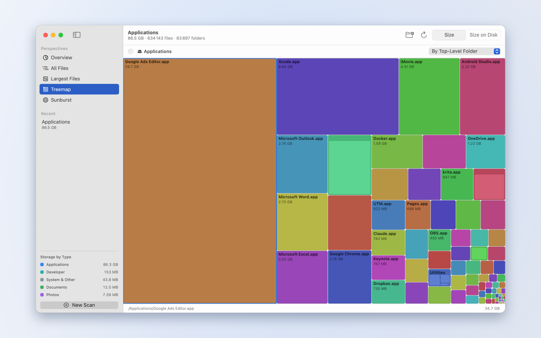Viewport: 541px width, 338px height.
Task: Open the By Top-Level Folder dropdown
Action: pyautogui.click(x=464, y=51)
